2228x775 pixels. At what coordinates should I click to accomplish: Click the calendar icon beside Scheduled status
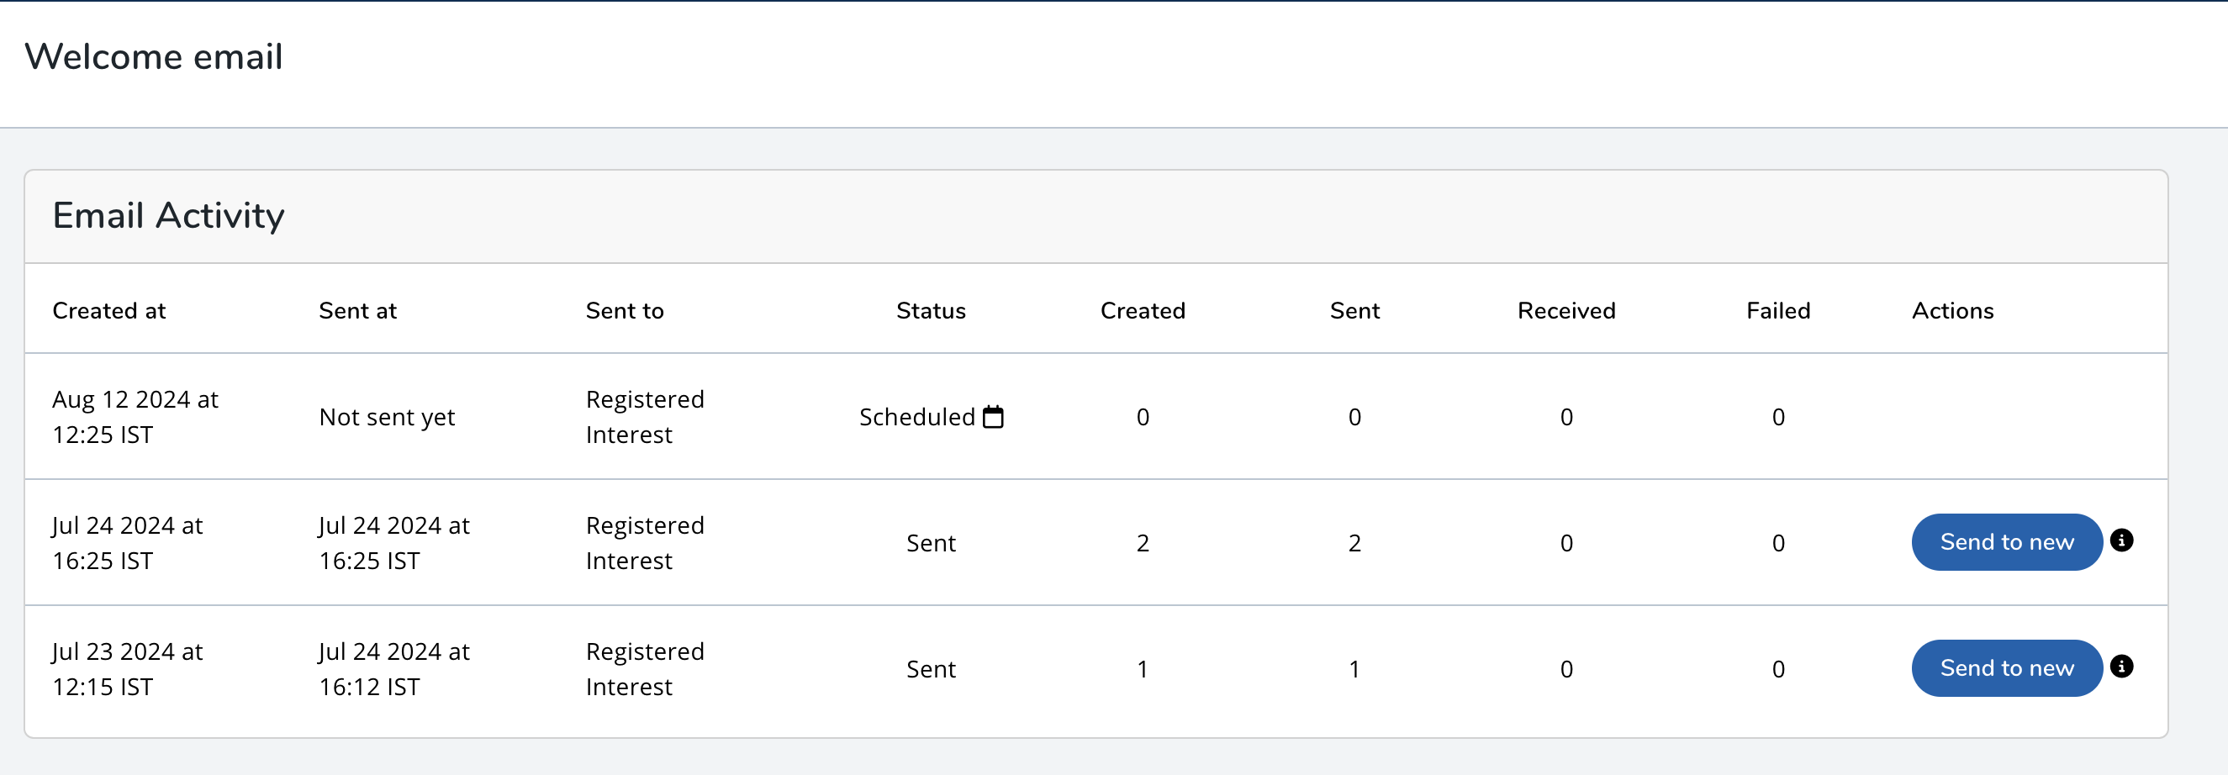click(993, 417)
